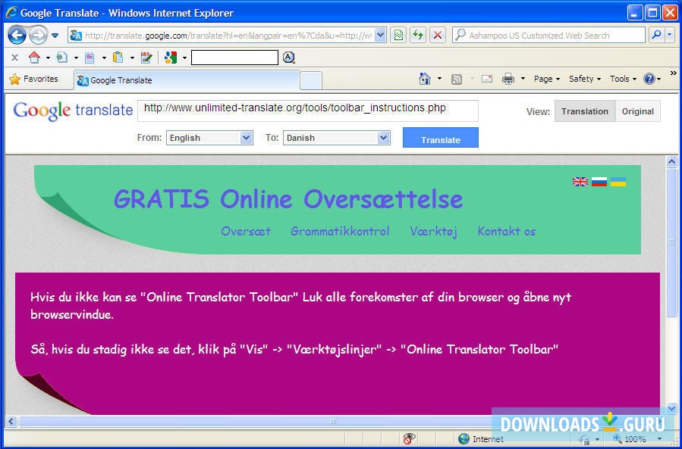Click the compatibility view icon by address bar

[x=398, y=35]
